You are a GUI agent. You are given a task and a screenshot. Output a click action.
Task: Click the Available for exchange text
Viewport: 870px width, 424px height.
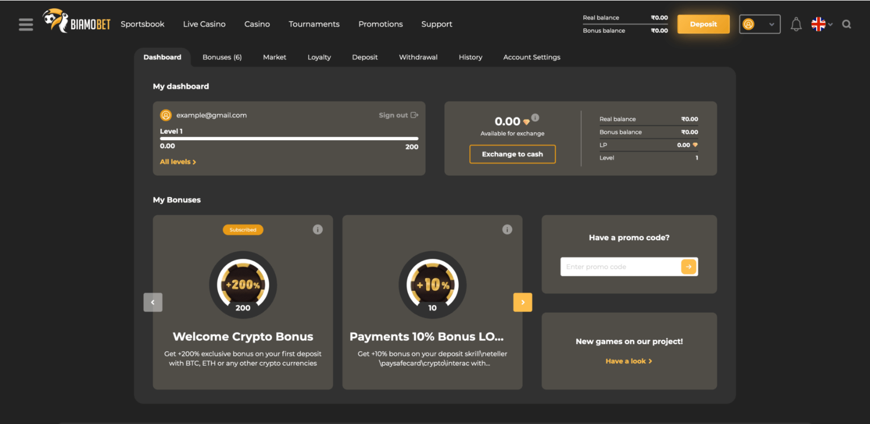point(513,134)
